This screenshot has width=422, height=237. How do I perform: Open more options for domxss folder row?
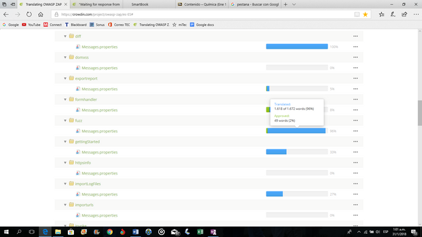[355, 57]
